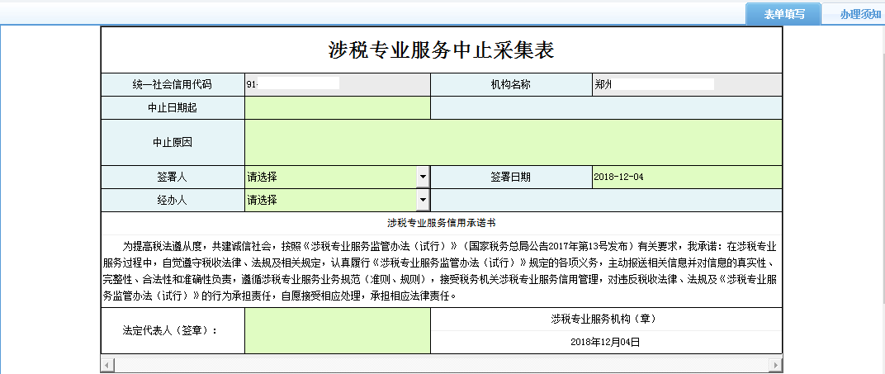The width and height of the screenshot is (885, 374).
Task: Click the 法定代表人（签章） green input box
Action: point(337,330)
